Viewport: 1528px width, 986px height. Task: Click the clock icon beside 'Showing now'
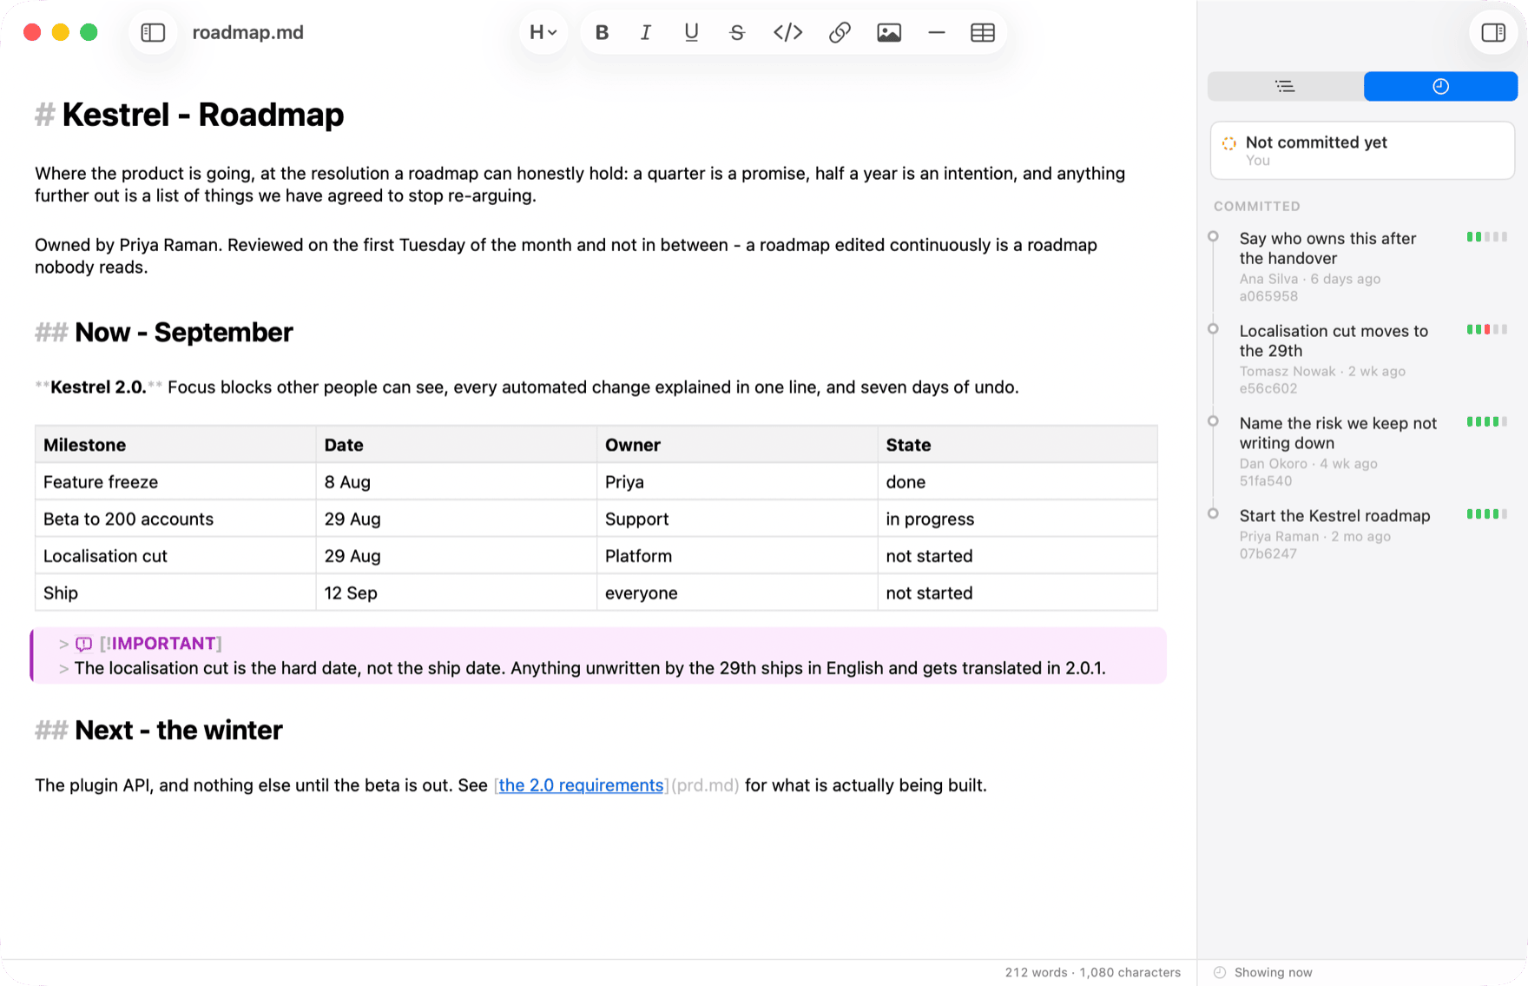pos(1220,973)
